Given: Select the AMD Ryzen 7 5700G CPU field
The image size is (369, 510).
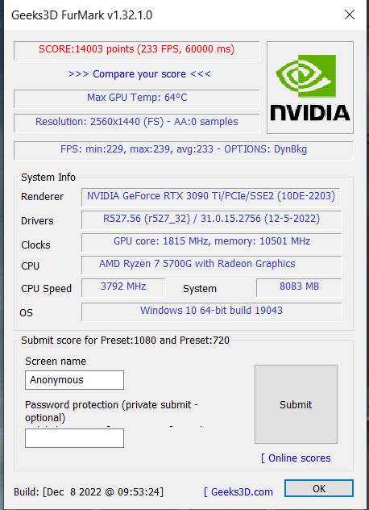Looking at the screenshot, I should pos(211,265).
